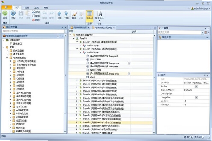This screenshot has width=212, height=141.
Task: Expand While(True) under 电表698 branch
Action: 81,46
